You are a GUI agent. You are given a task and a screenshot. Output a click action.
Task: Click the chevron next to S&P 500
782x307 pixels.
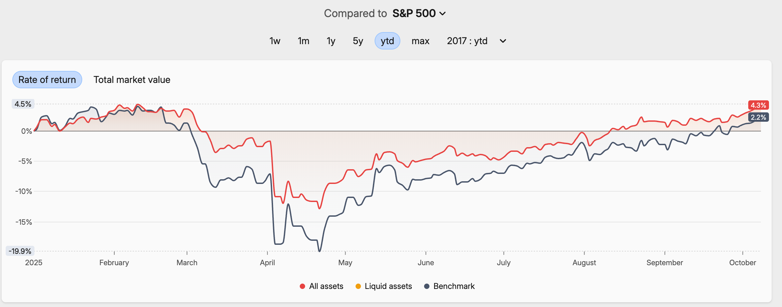(443, 14)
